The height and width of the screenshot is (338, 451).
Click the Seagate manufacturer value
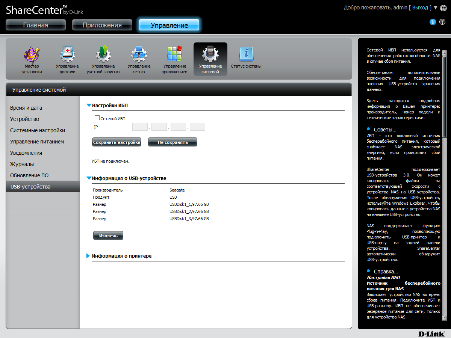pyautogui.click(x=177, y=190)
